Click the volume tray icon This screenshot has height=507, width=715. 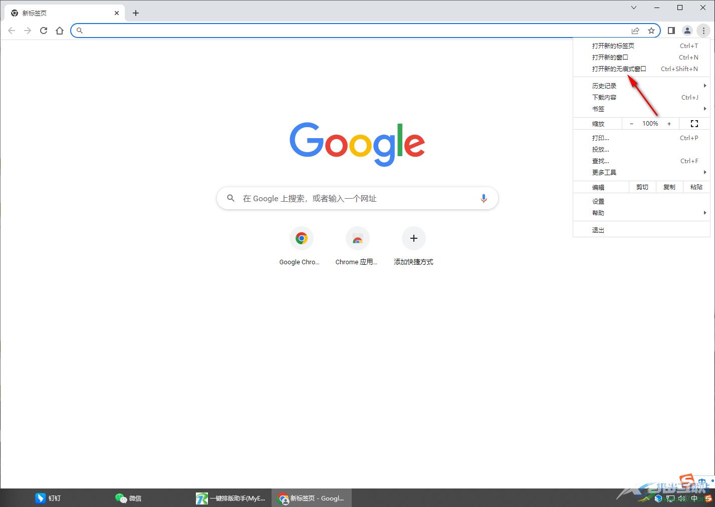[682, 498]
